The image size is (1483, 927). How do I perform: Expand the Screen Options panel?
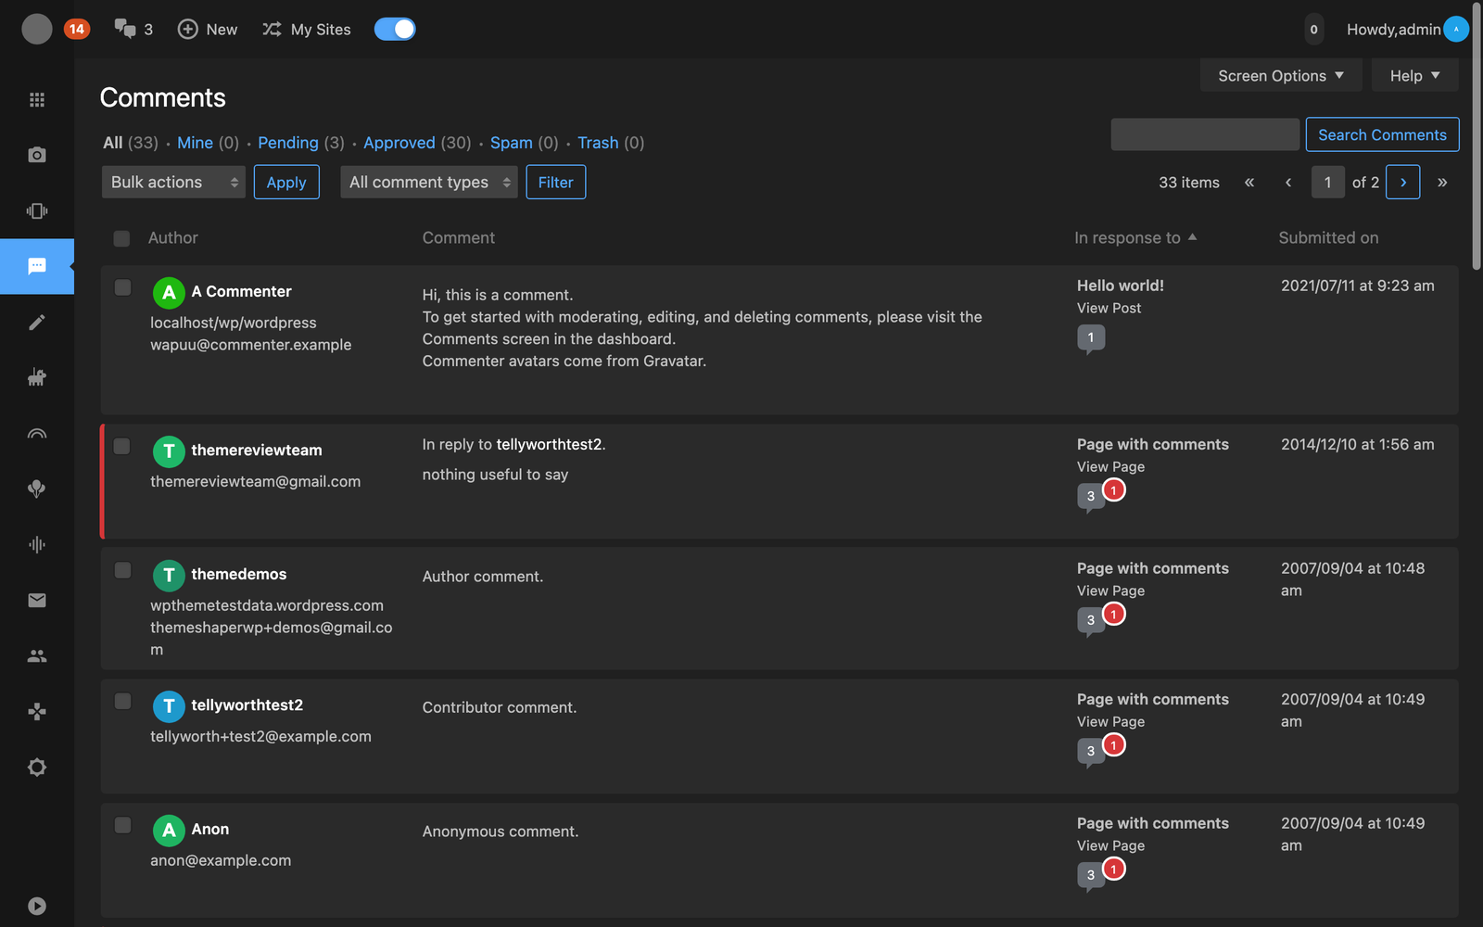tap(1280, 76)
